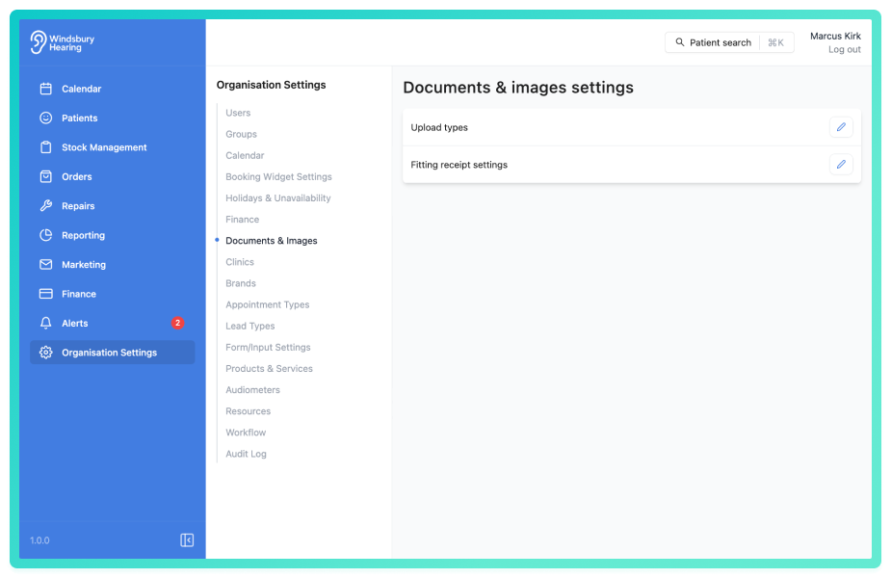891x578 pixels.
Task: Click the Upload types row label
Action: [x=439, y=127]
